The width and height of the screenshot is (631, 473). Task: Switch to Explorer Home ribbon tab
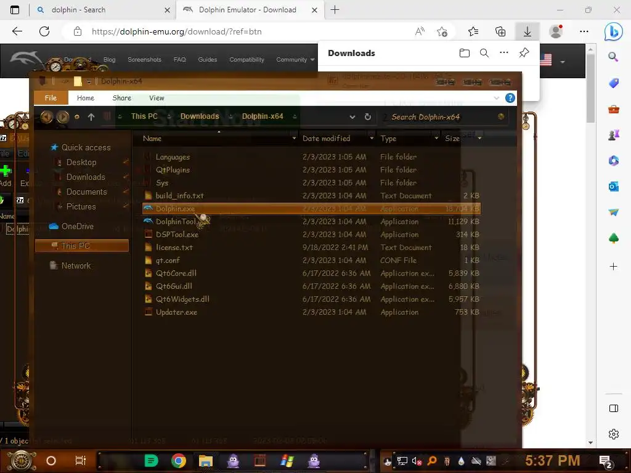(85, 98)
